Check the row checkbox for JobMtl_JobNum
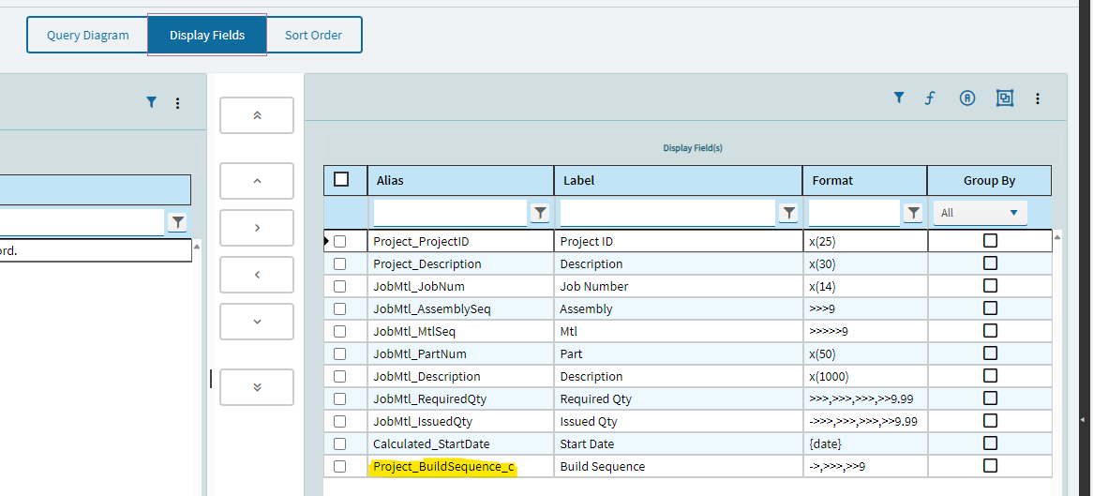1093x496 pixels. point(339,286)
